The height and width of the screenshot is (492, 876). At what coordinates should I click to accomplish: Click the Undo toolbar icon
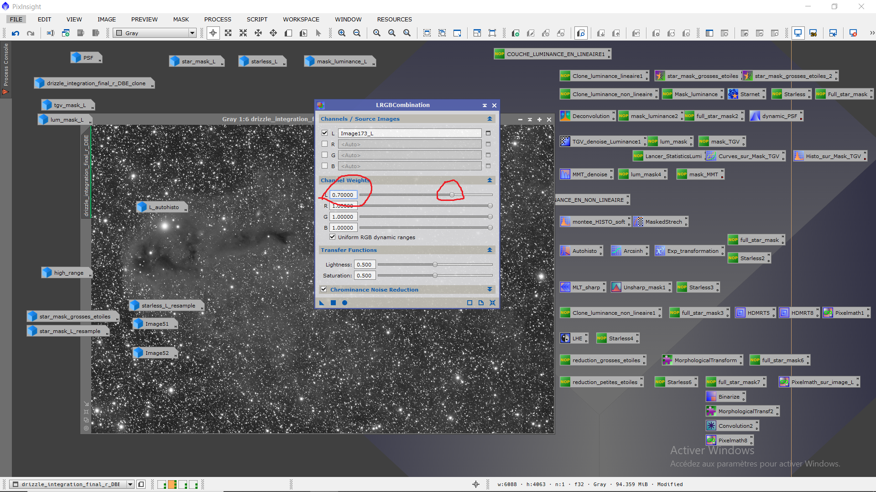click(16, 33)
